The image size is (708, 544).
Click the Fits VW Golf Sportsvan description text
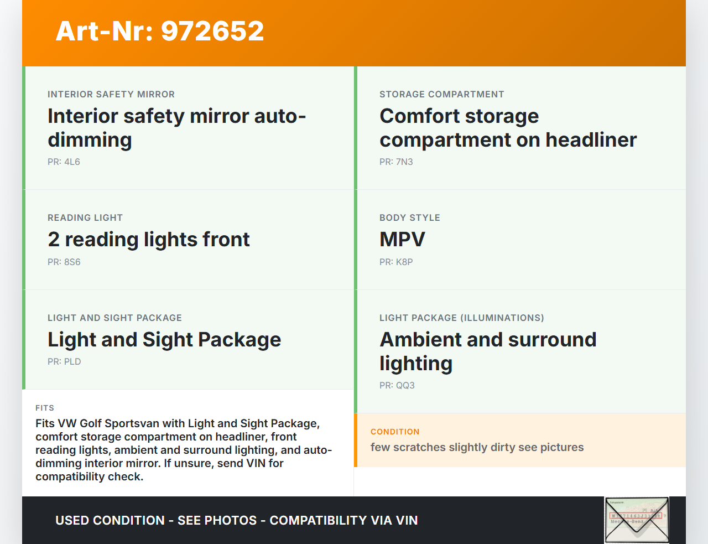(x=184, y=450)
